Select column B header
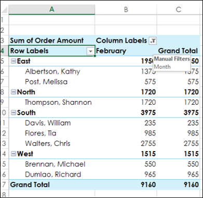The width and height of the screenshot is (203, 198). pos(126,9)
